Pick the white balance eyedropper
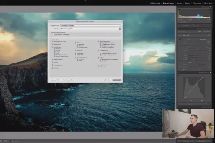215x143 pixels. [180, 40]
